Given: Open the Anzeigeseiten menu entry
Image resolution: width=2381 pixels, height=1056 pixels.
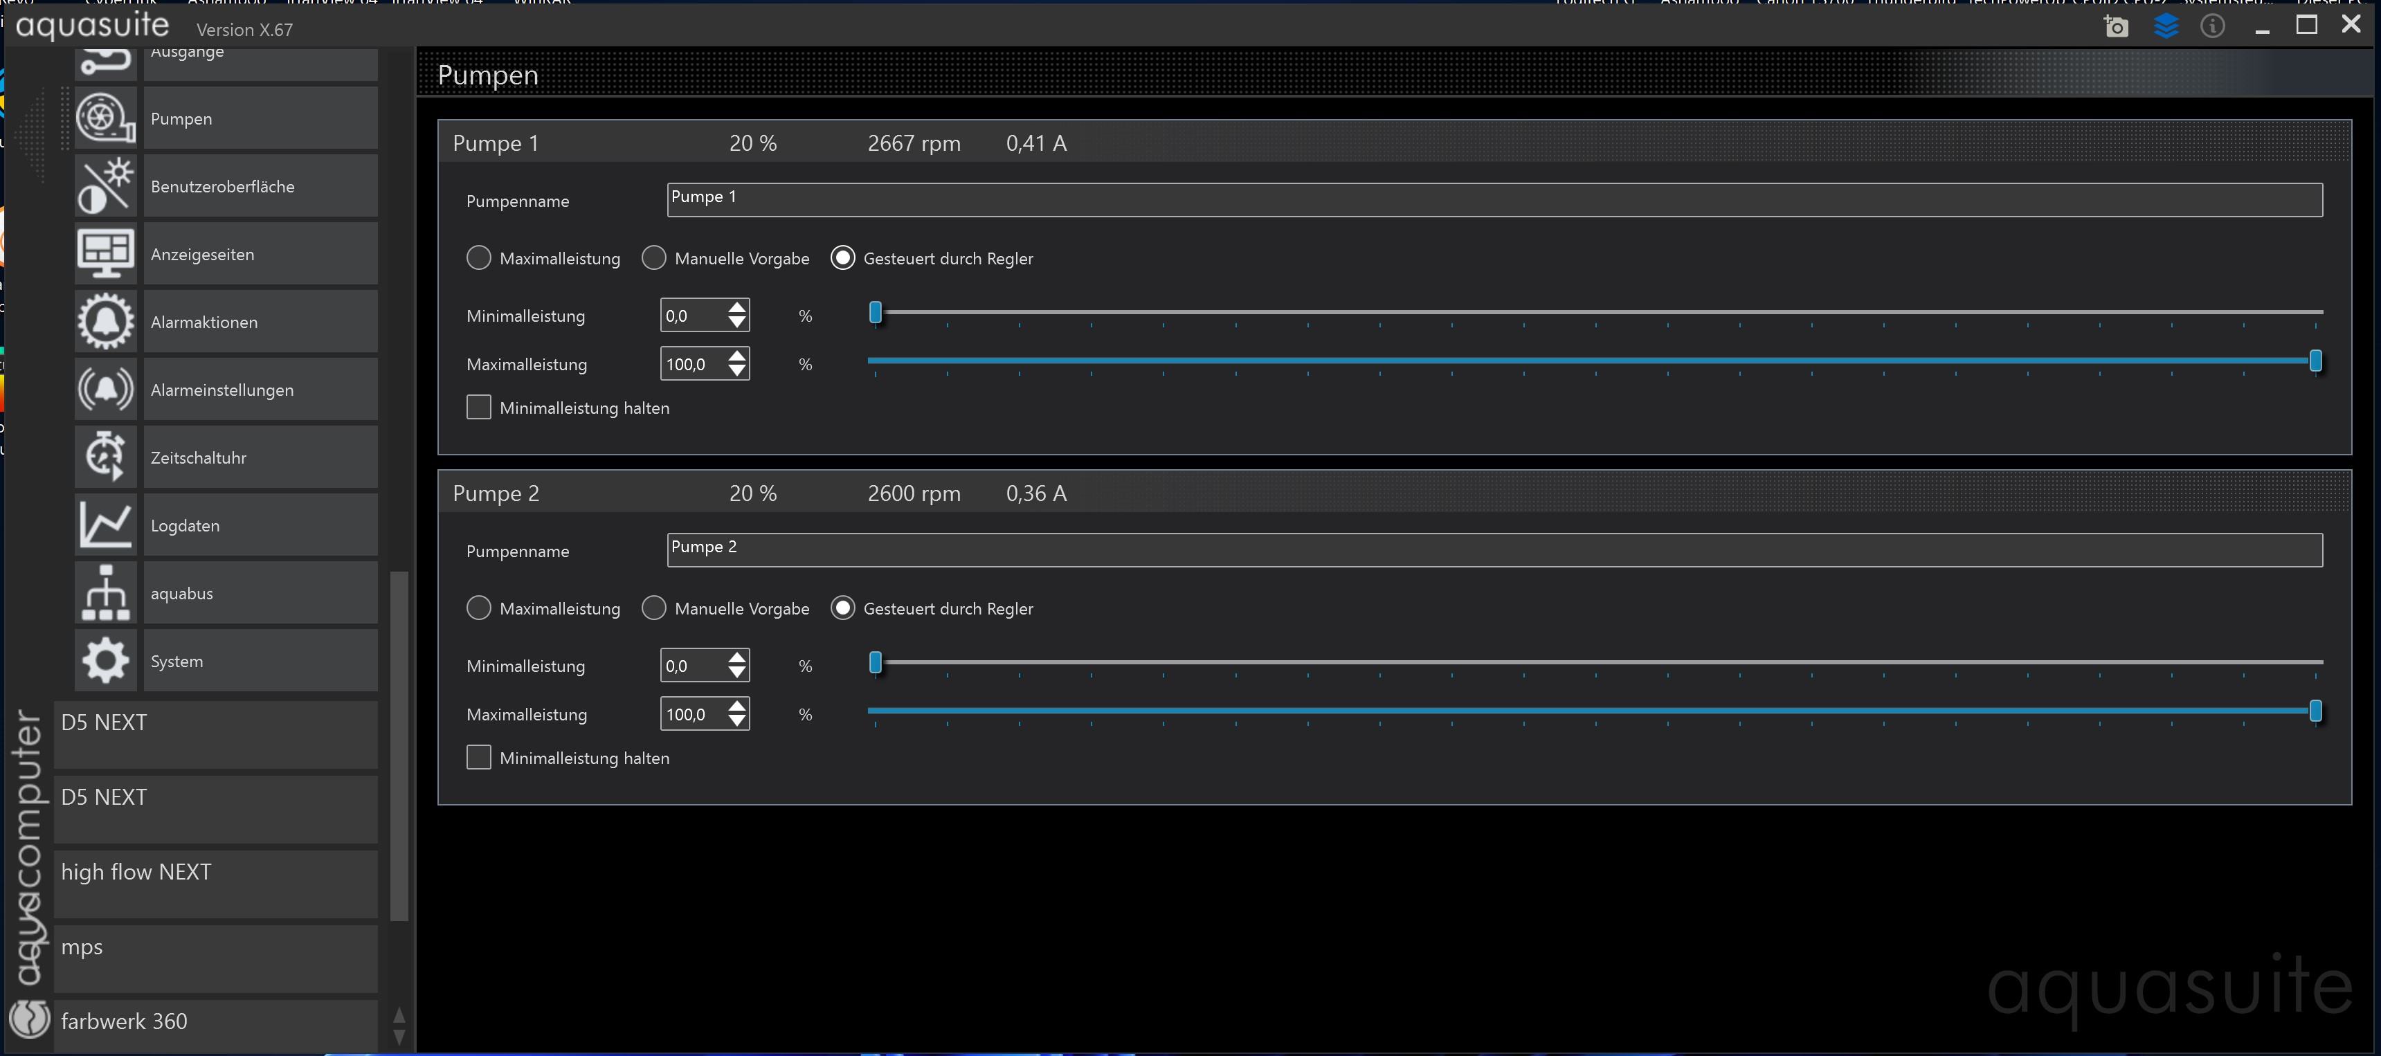Looking at the screenshot, I should point(261,254).
